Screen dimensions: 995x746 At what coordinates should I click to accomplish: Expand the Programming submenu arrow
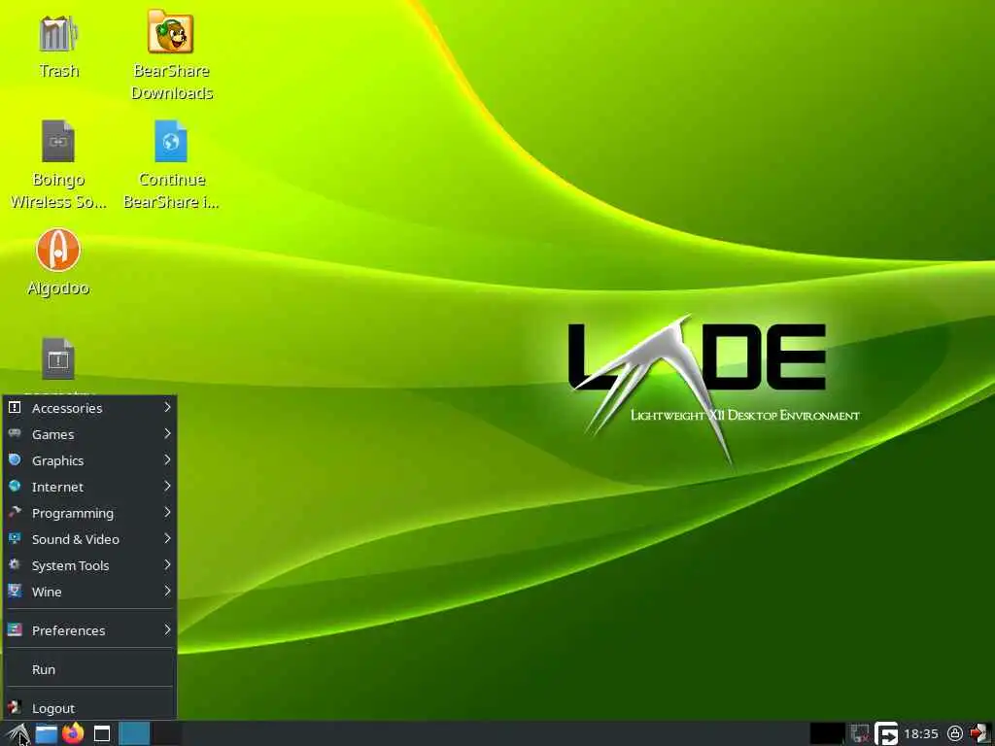coord(167,512)
